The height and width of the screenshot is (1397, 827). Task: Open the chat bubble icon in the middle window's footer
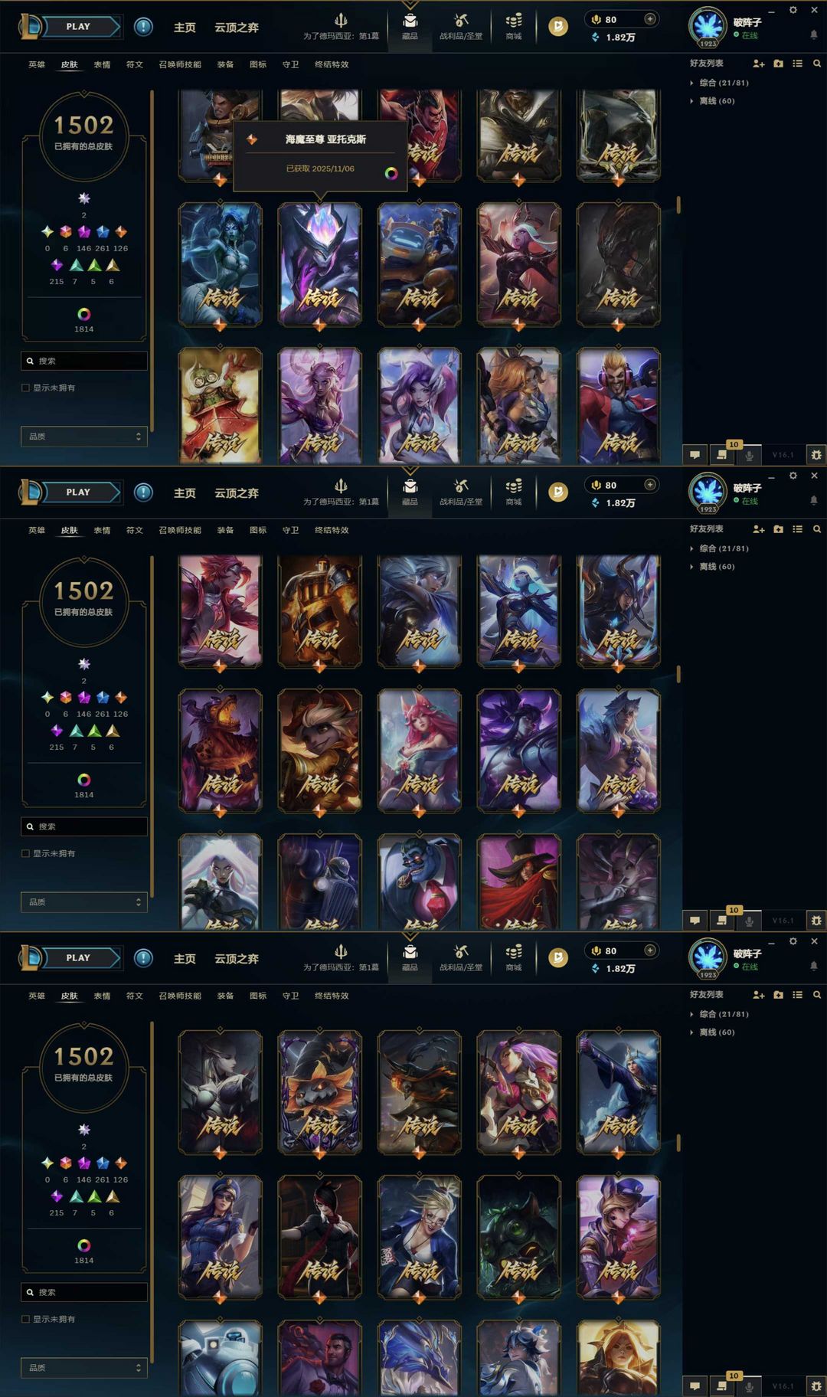click(x=695, y=920)
